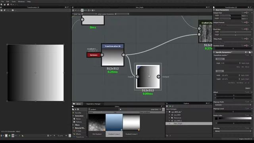This screenshot has width=254, height=143.
Task: Adjust the Output Size Width slider
Action: coord(230,15)
